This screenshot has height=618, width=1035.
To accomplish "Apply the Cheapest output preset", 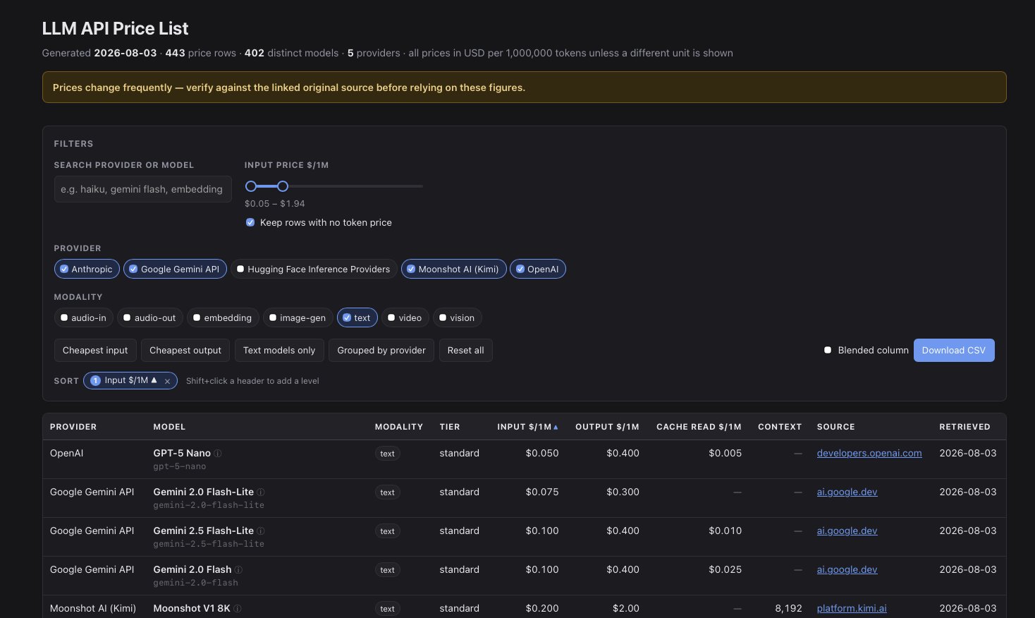I will coord(185,350).
